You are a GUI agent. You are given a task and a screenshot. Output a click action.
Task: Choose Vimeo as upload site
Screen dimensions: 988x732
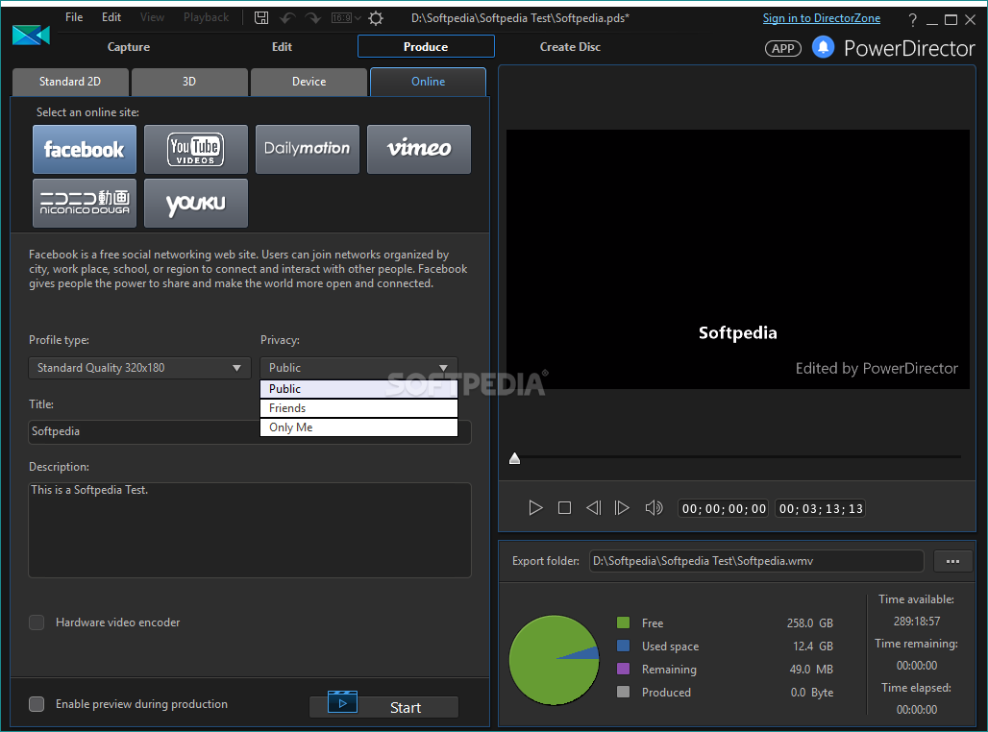pos(419,149)
